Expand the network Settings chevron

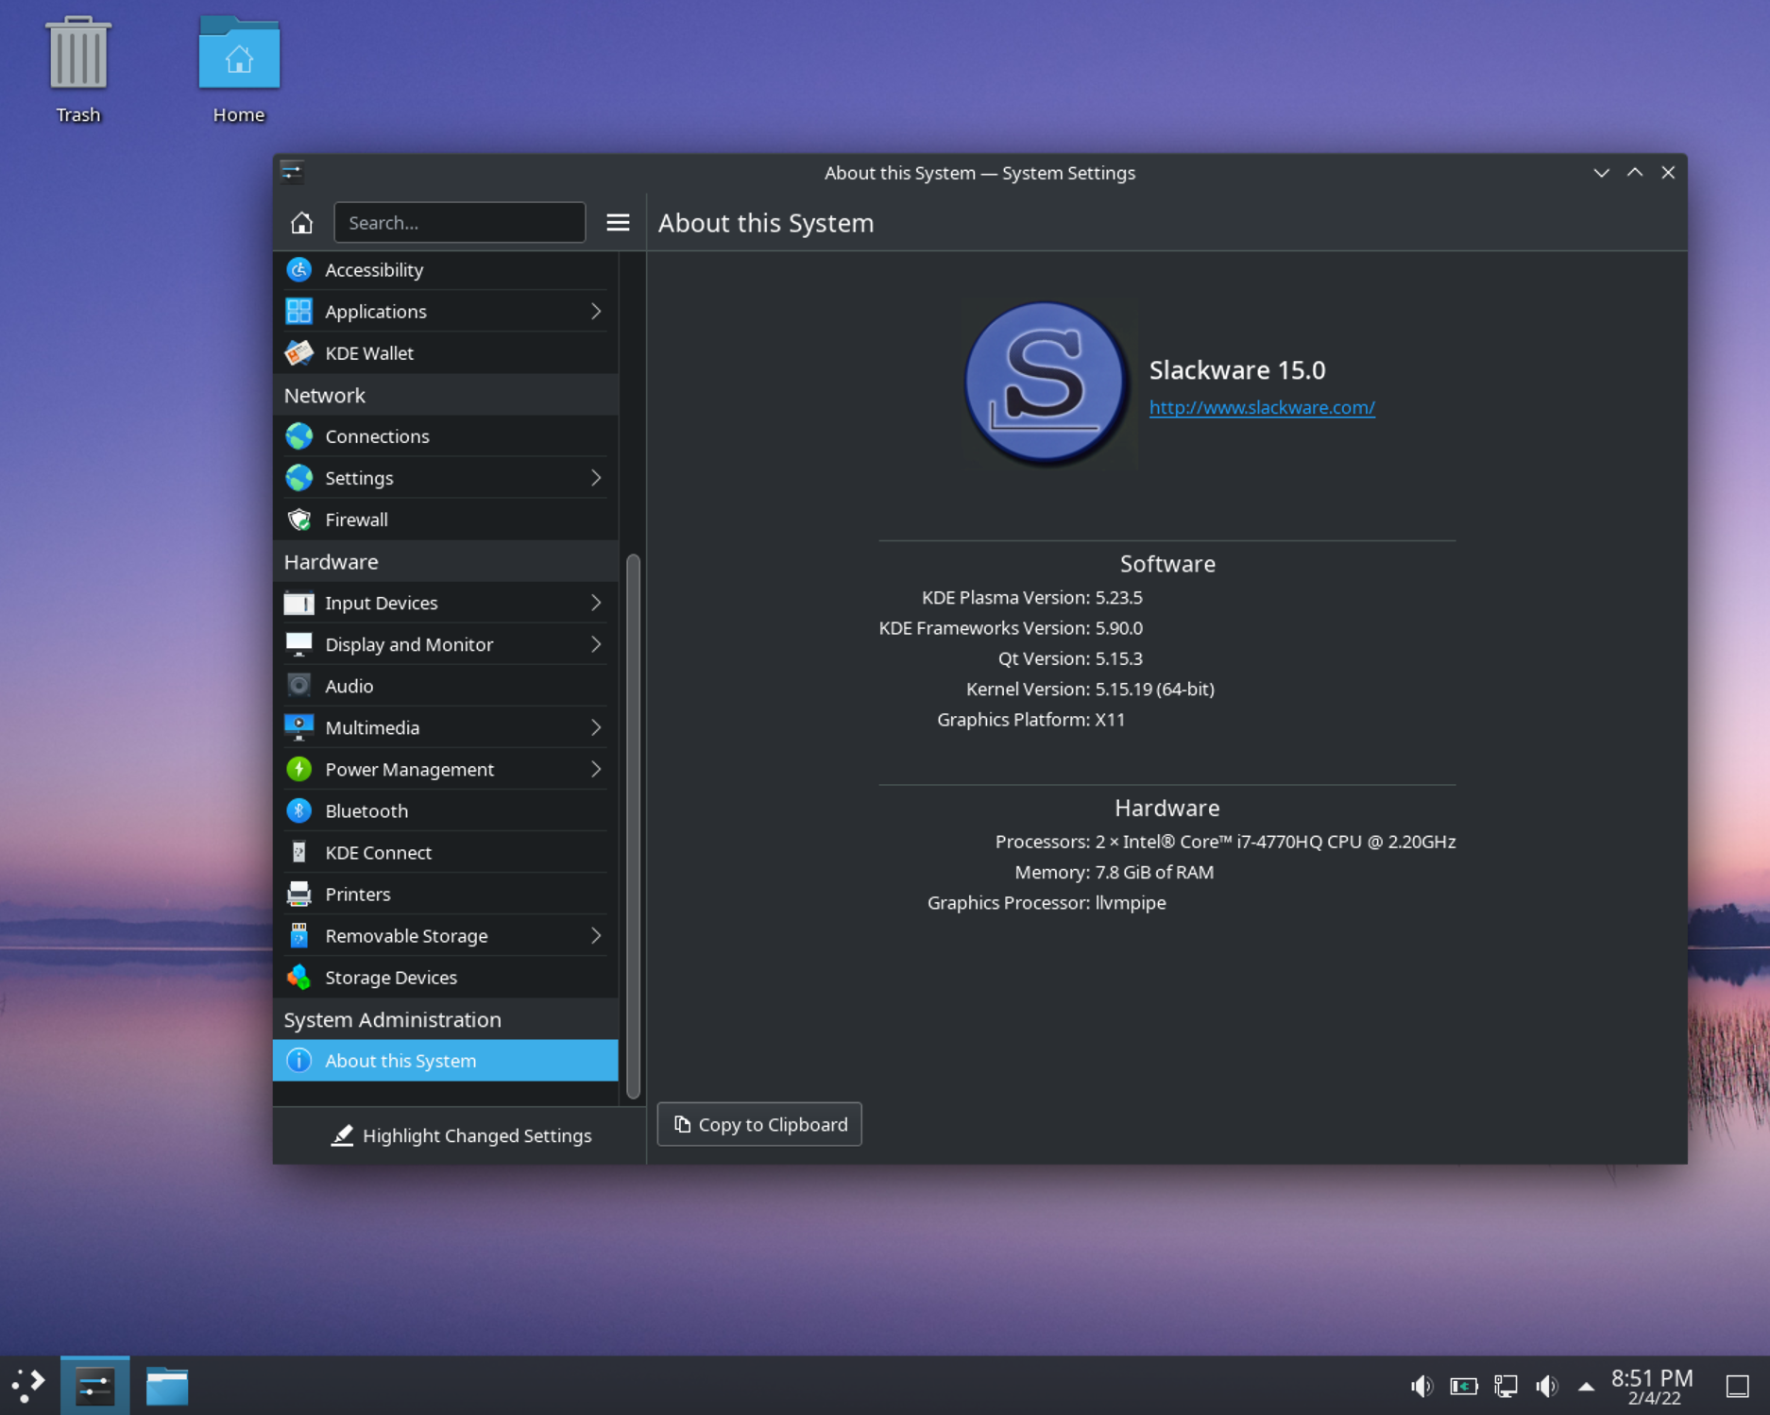596,478
